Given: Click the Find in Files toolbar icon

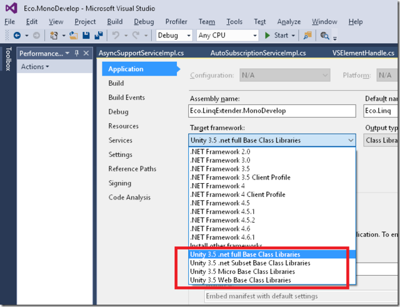Looking at the screenshot, I should (x=307, y=35).
